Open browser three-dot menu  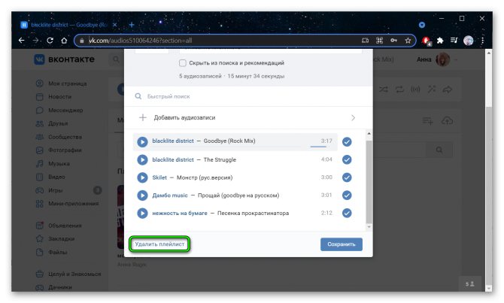(x=482, y=41)
